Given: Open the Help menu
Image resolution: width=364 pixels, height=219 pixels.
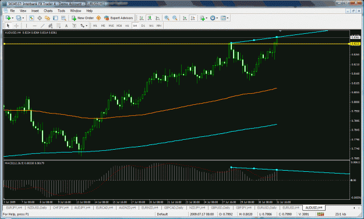Looking at the screenshot, I should 89,10.
